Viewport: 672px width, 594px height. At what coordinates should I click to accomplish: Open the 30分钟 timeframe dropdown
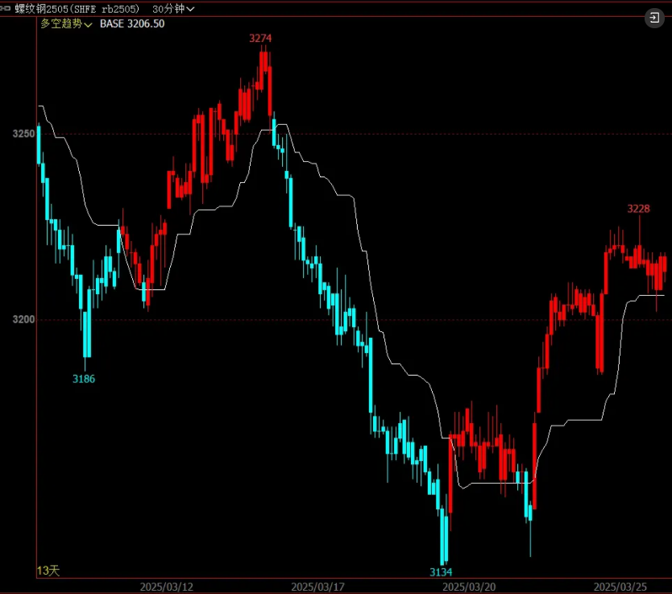[173, 9]
